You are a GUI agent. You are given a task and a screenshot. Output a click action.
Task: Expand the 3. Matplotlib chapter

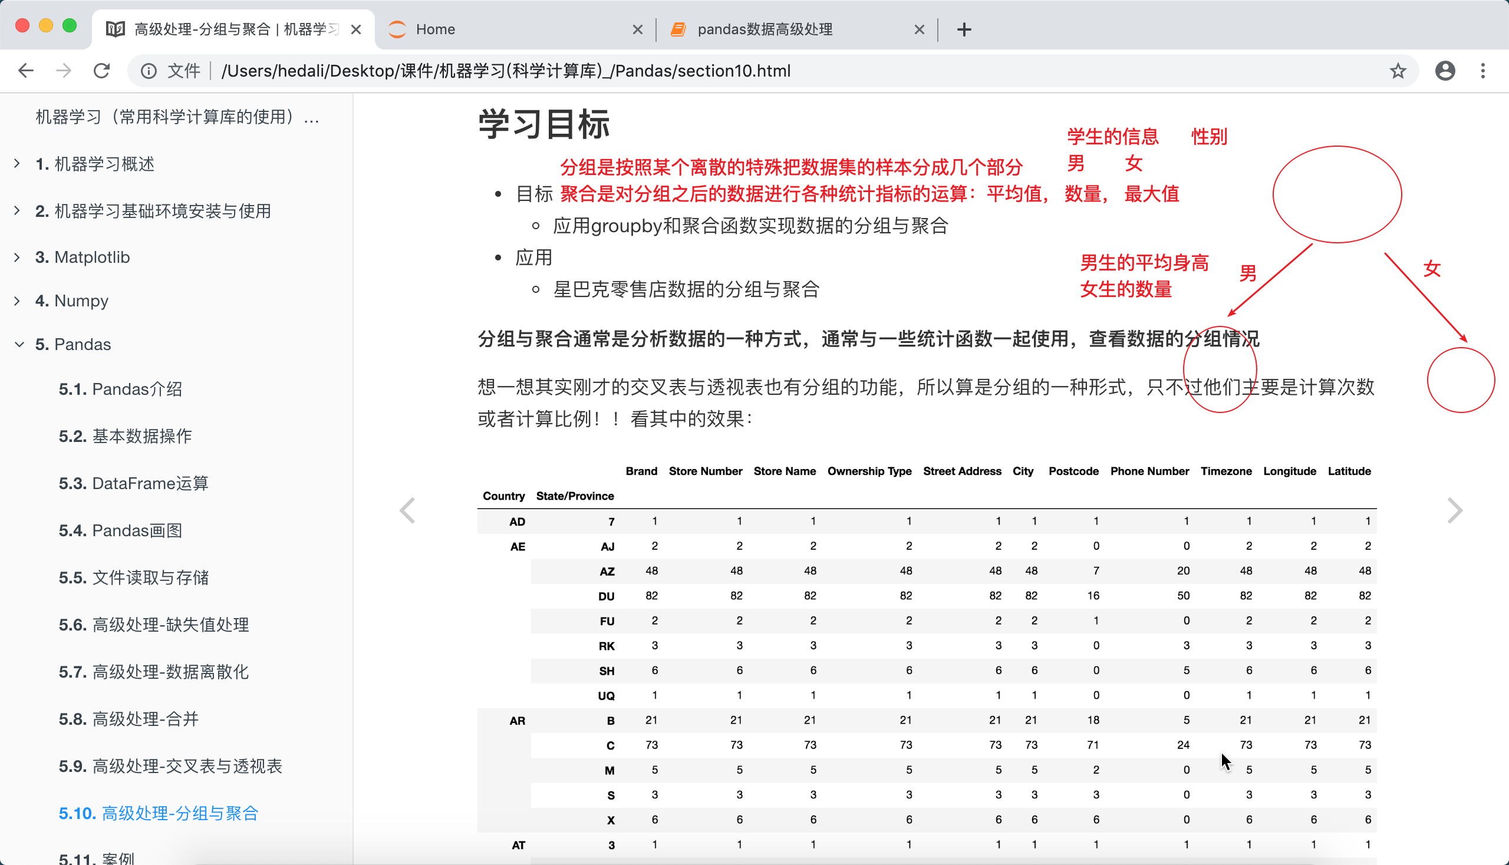coord(17,257)
